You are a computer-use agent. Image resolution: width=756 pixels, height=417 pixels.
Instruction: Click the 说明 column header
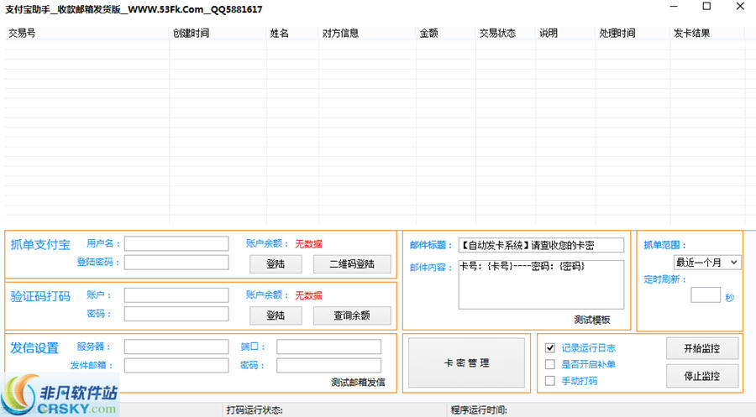click(x=565, y=34)
